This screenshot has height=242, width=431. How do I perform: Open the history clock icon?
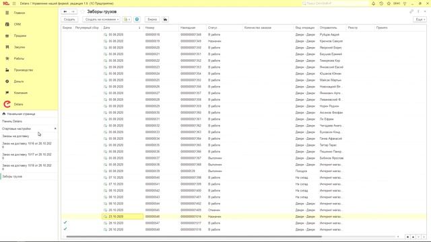[x=381, y=3]
